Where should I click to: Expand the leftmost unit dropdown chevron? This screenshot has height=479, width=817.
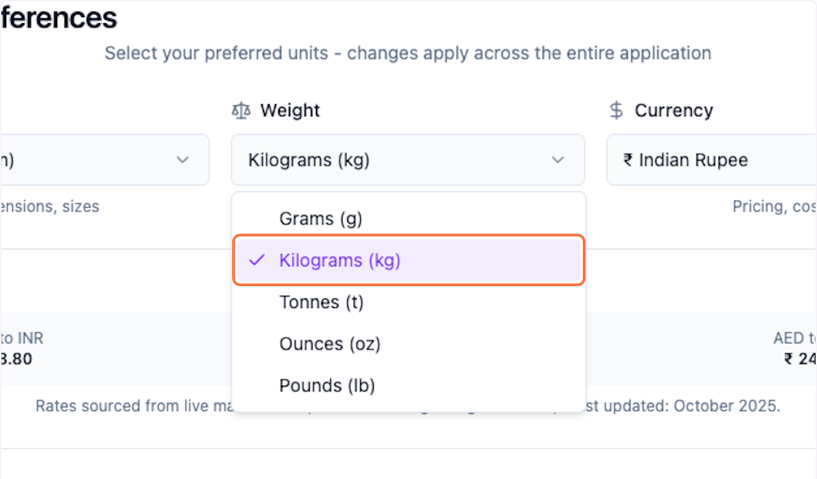182,160
